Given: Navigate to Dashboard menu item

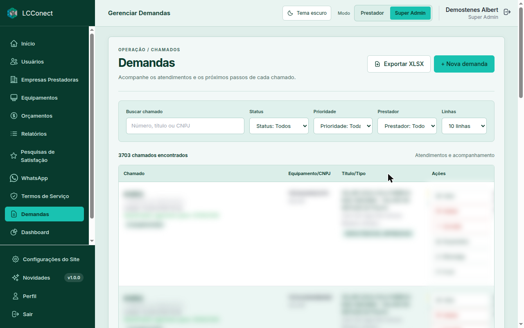Looking at the screenshot, I should [44, 232].
